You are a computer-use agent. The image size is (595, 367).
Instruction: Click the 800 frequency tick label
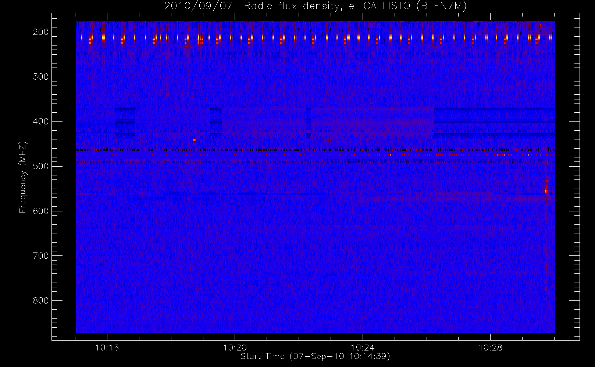point(41,301)
